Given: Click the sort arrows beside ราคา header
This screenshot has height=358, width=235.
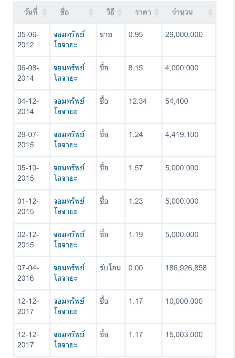Looking at the screenshot, I should click(x=156, y=12).
